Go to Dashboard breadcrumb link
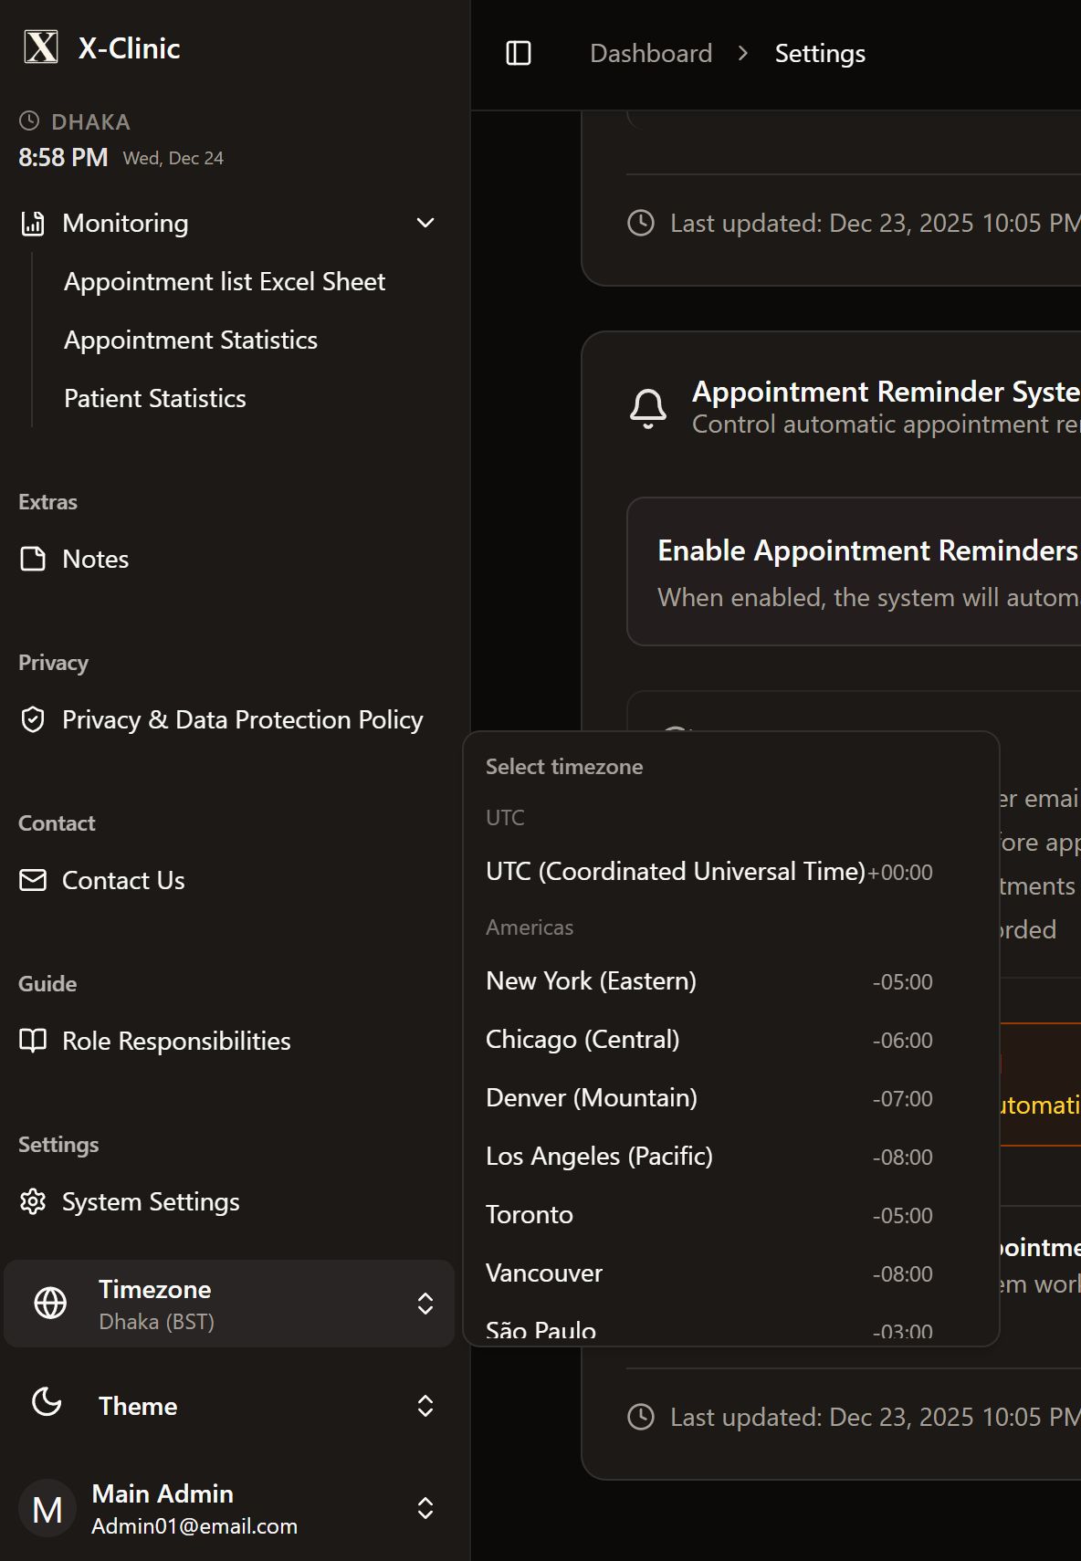Screen dimensions: 1081x1561 (x=651, y=54)
